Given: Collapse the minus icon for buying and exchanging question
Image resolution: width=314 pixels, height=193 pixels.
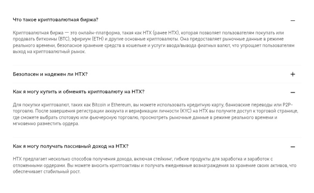Looking at the screenshot, I should 293,93.
